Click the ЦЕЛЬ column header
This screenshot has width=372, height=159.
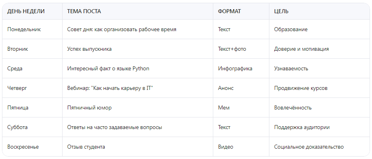pyautogui.click(x=281, y=11)
